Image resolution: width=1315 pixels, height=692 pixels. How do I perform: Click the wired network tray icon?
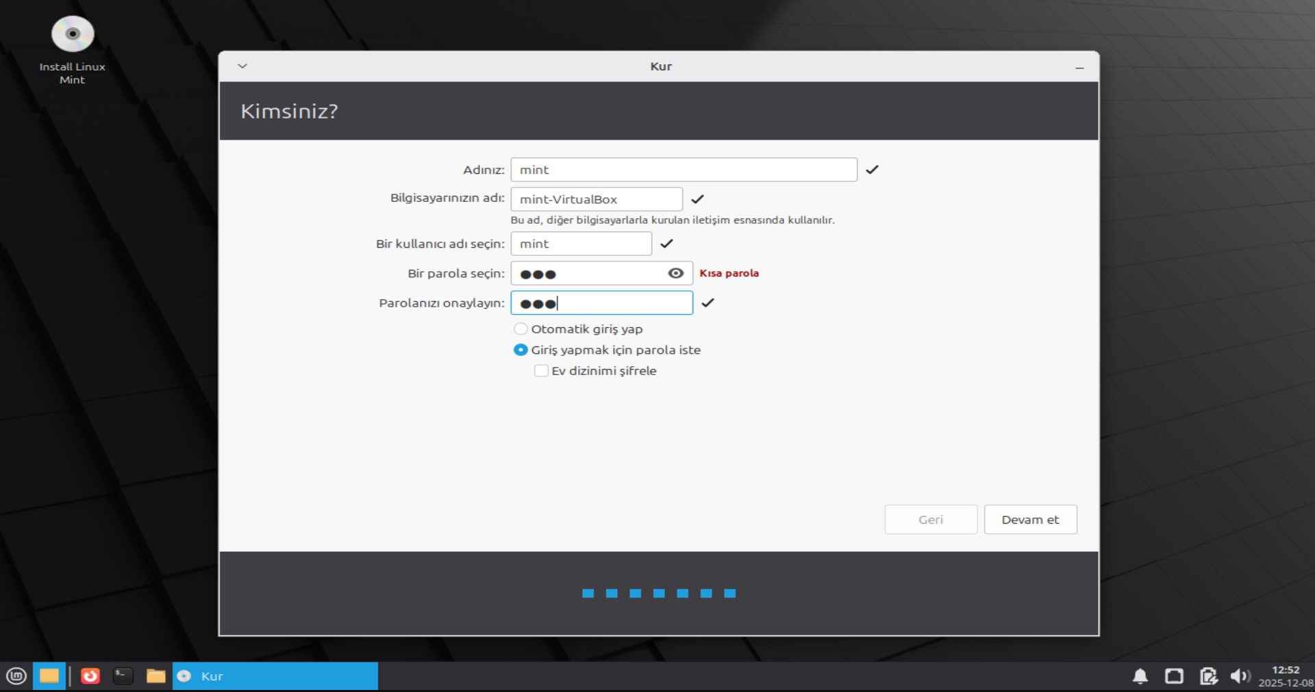[x=1174, y=676]
